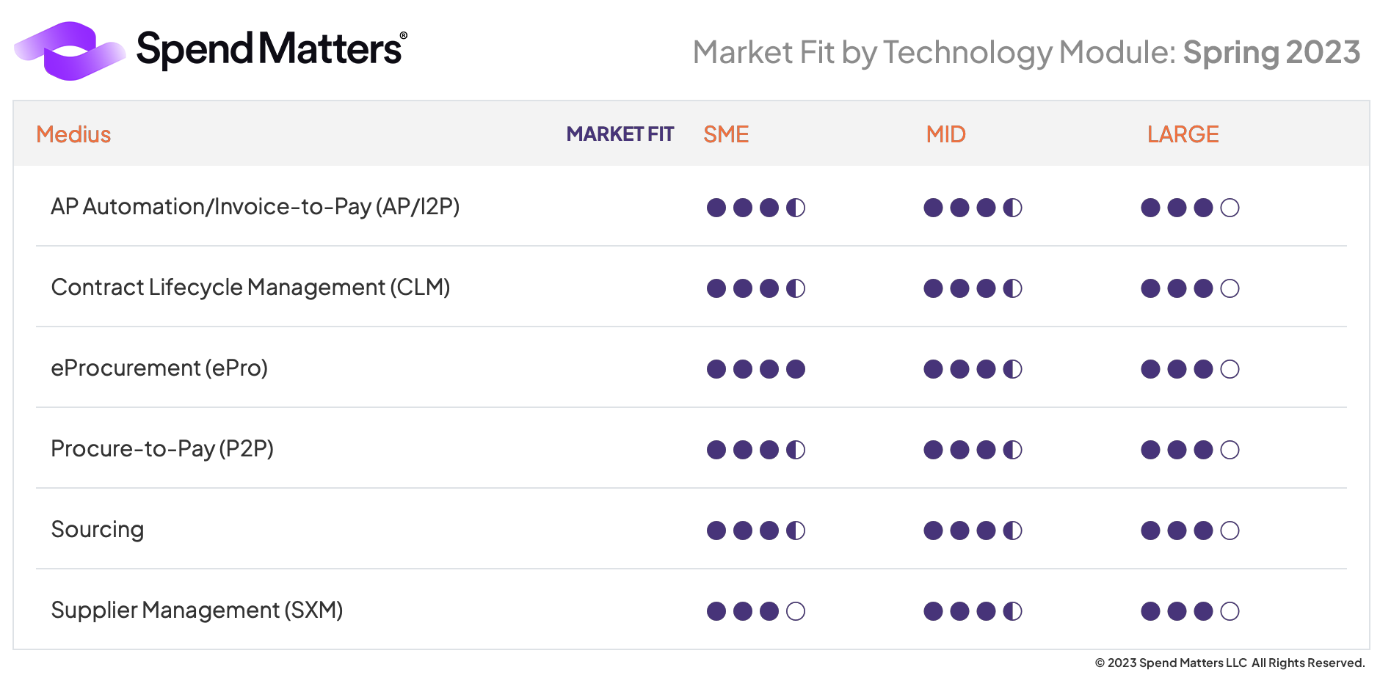
Task: Click the half-filled MID dot for Sourcing
Action: 1012,531
